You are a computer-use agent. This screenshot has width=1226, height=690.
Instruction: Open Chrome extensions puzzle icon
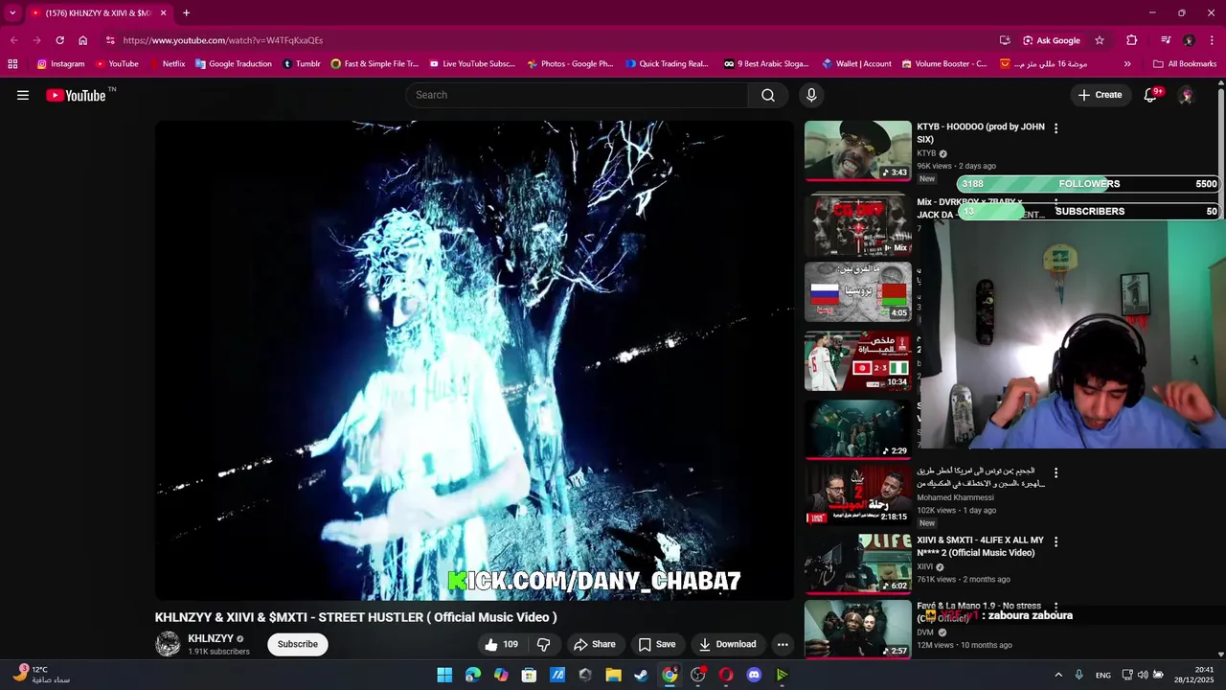click(x=1132, y=40)
